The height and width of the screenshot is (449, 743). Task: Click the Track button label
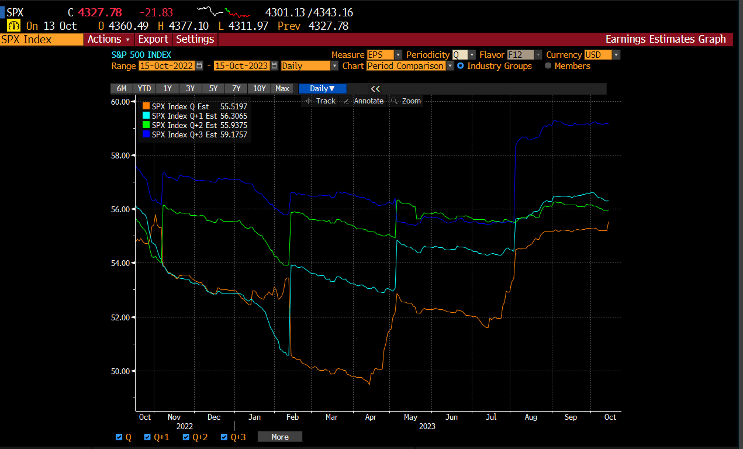[x=326, y=101]
